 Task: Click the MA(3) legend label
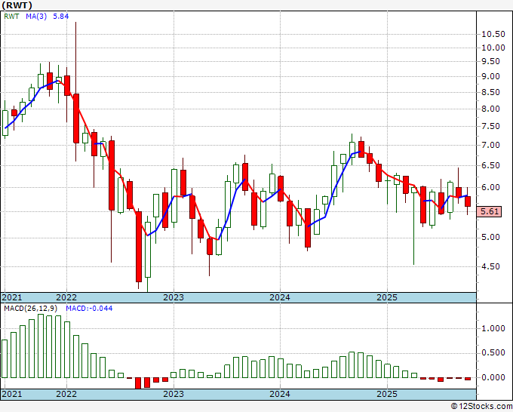point(36,17)
